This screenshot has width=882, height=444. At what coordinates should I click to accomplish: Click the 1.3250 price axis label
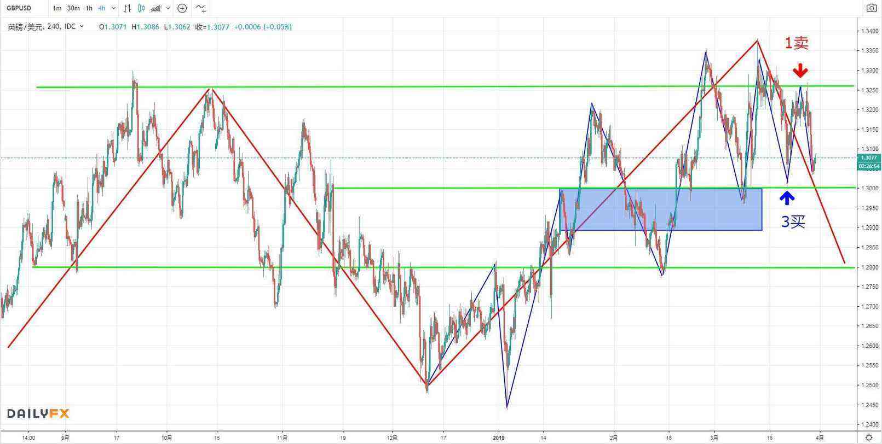click(x=869, y=90)
